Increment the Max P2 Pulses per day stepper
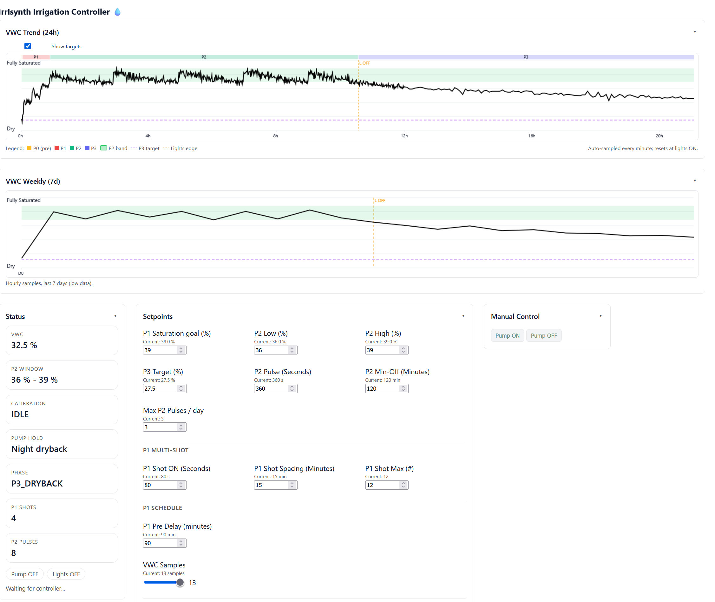 181,425
